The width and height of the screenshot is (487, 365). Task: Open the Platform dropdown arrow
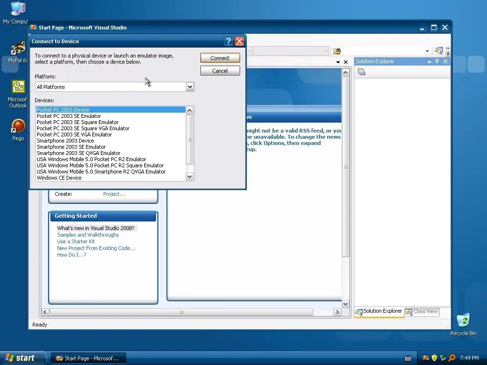pyautogui.click(x=190, y=87)
